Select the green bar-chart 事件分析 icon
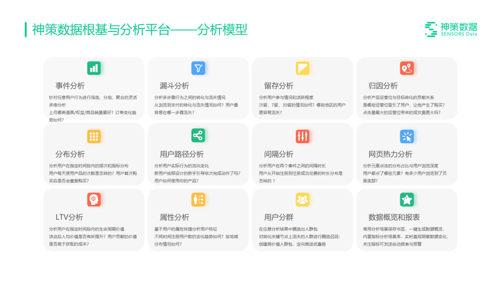Image resolution: width=502 pixels, height=282 pixels. [x=94, y=68]
